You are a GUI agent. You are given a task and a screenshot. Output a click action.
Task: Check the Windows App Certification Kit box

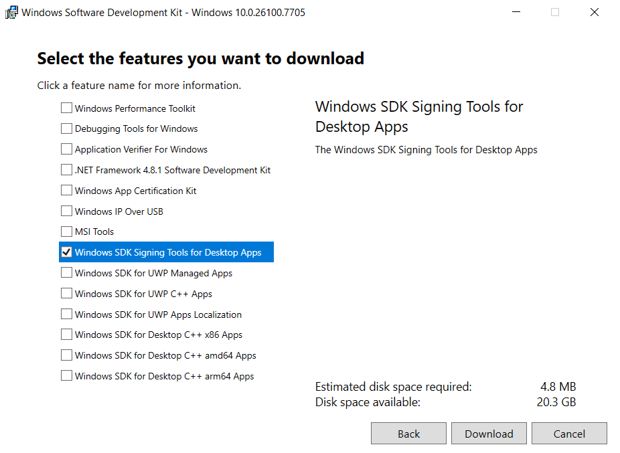coord(66,191)
